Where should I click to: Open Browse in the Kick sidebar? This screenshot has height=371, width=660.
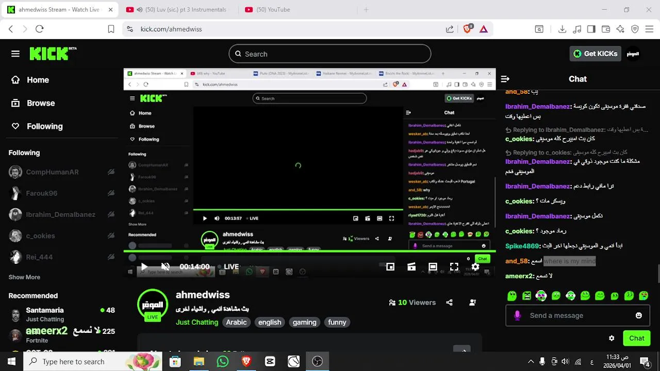(33, 103)
